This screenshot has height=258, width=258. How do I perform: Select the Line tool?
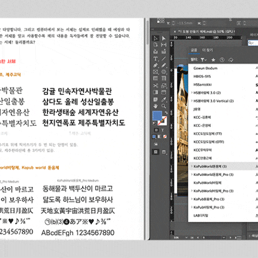click(x=164, y=59)
